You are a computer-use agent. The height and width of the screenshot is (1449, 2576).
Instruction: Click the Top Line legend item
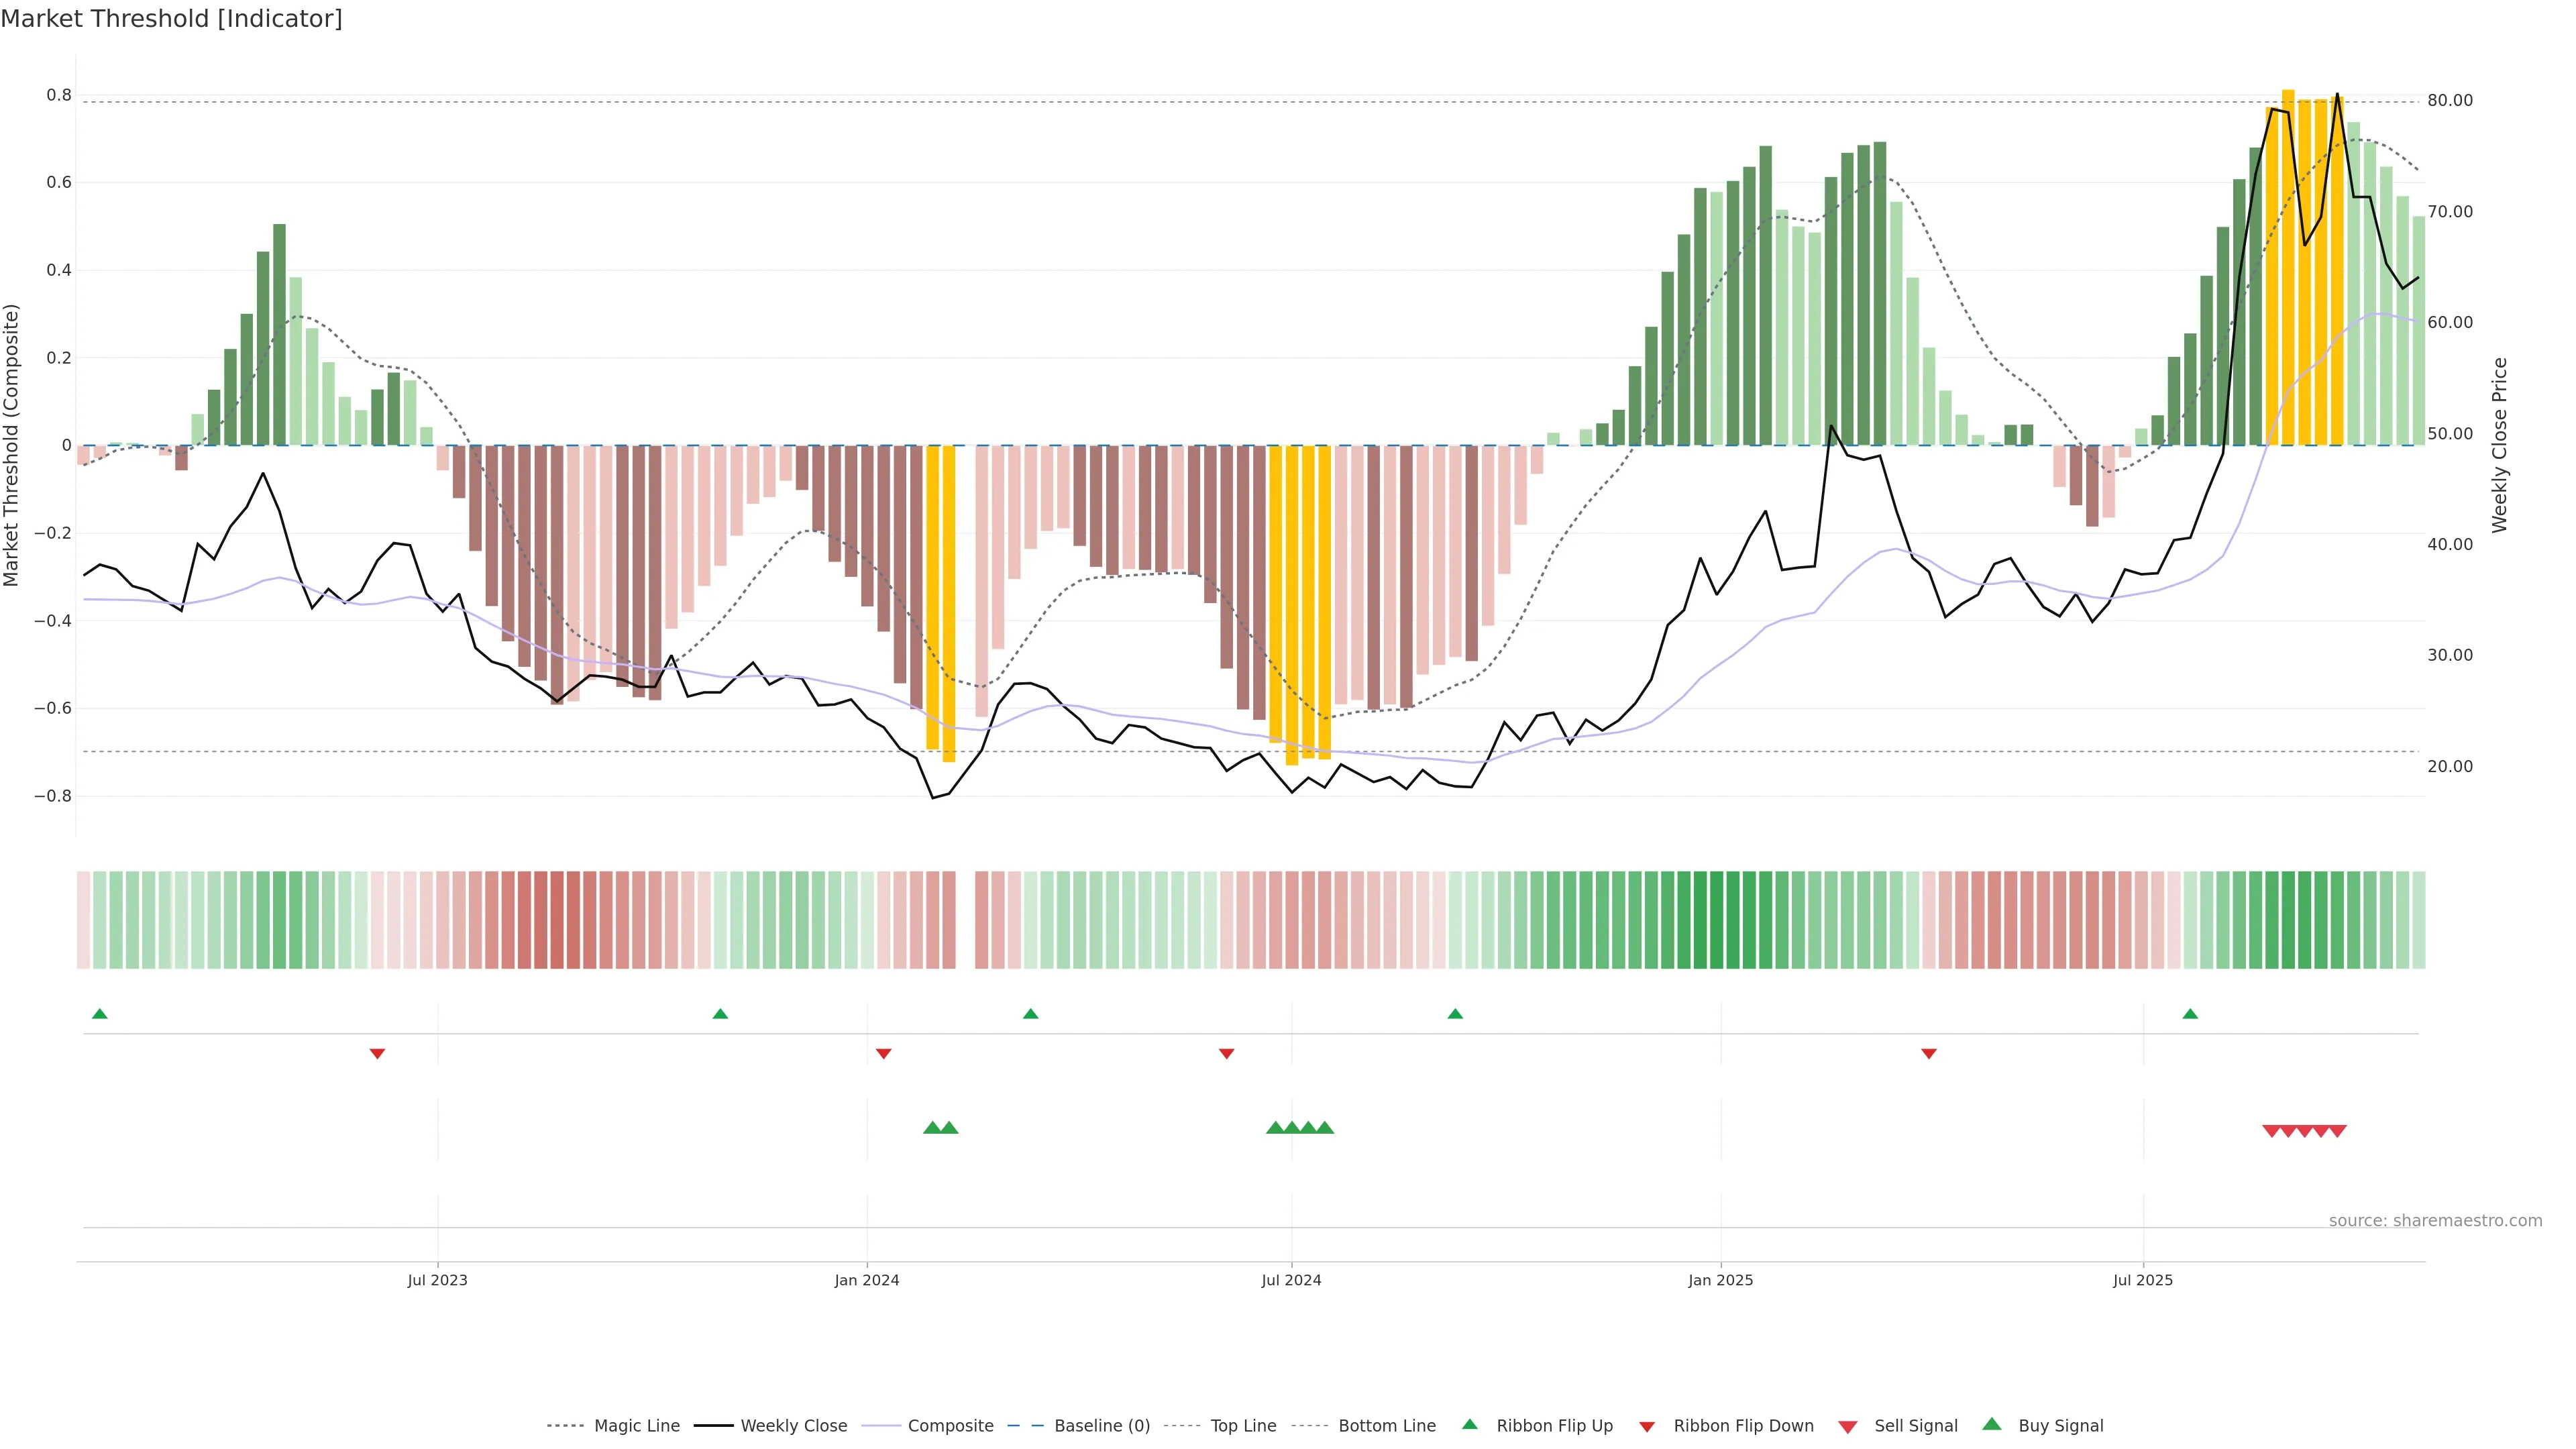point(1243,1425)
